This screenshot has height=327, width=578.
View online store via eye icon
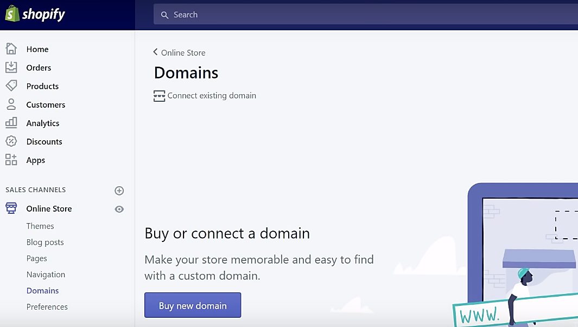click(x=119, y=210)
